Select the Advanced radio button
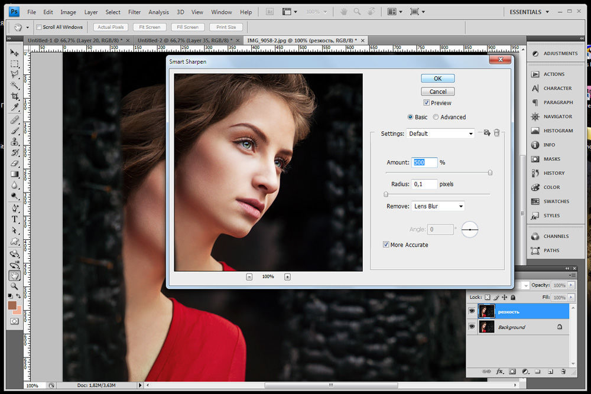Viewport: 591px width, 394px height. [x=436, y=117]
